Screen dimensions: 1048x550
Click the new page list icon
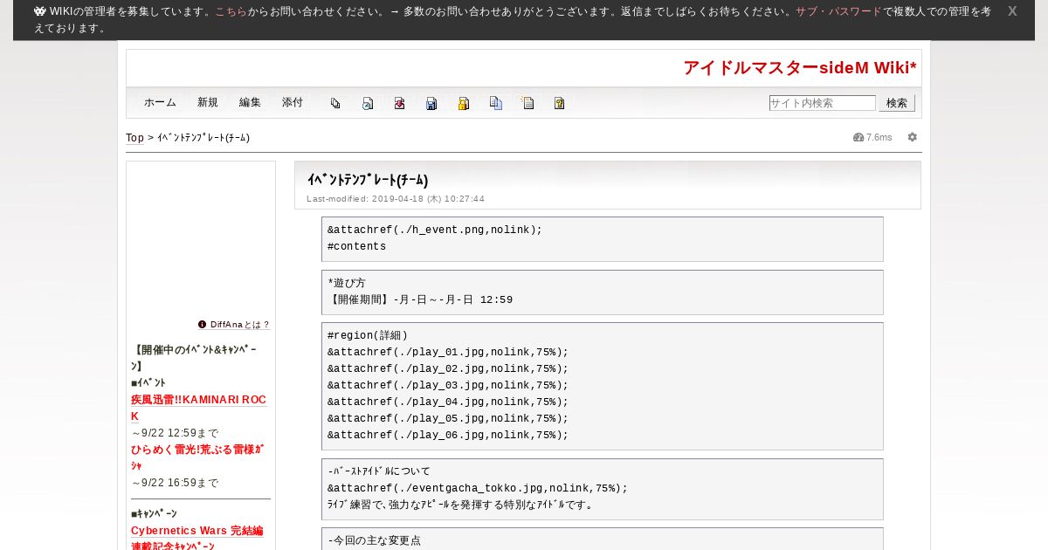(x=527, y=103)
